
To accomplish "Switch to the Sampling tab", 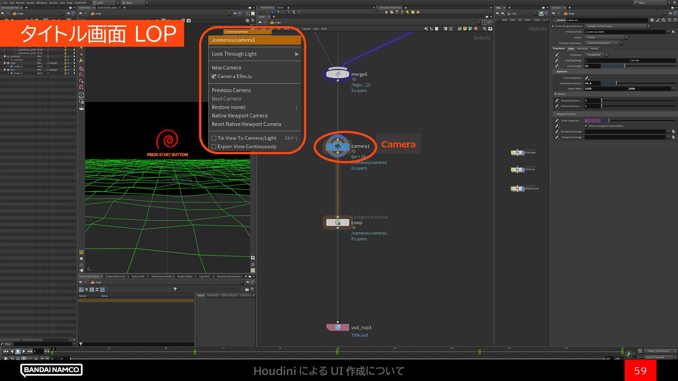I will click(582, 49).
